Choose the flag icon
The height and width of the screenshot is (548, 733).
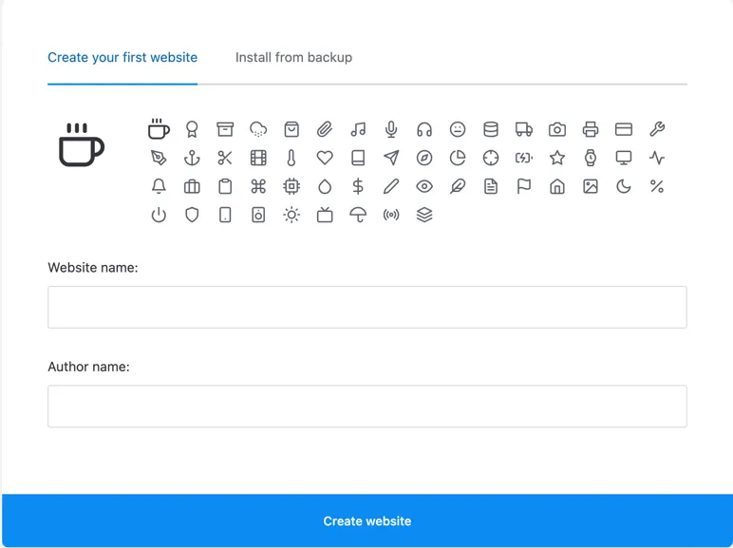tap(524, 186)
